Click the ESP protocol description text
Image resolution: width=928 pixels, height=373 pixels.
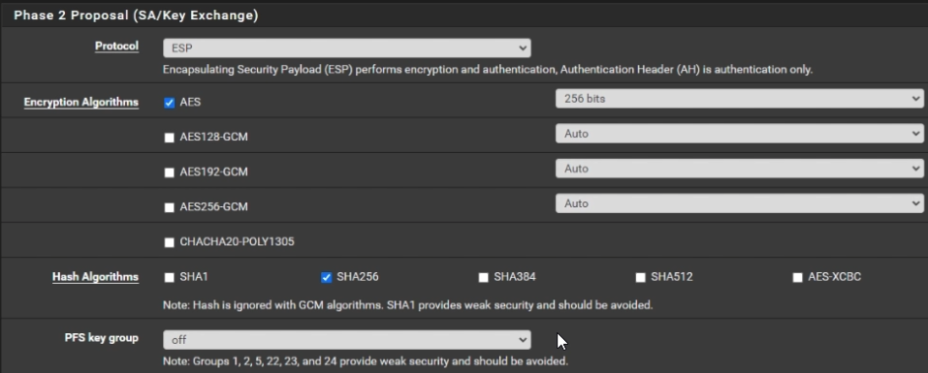(488, 70)
